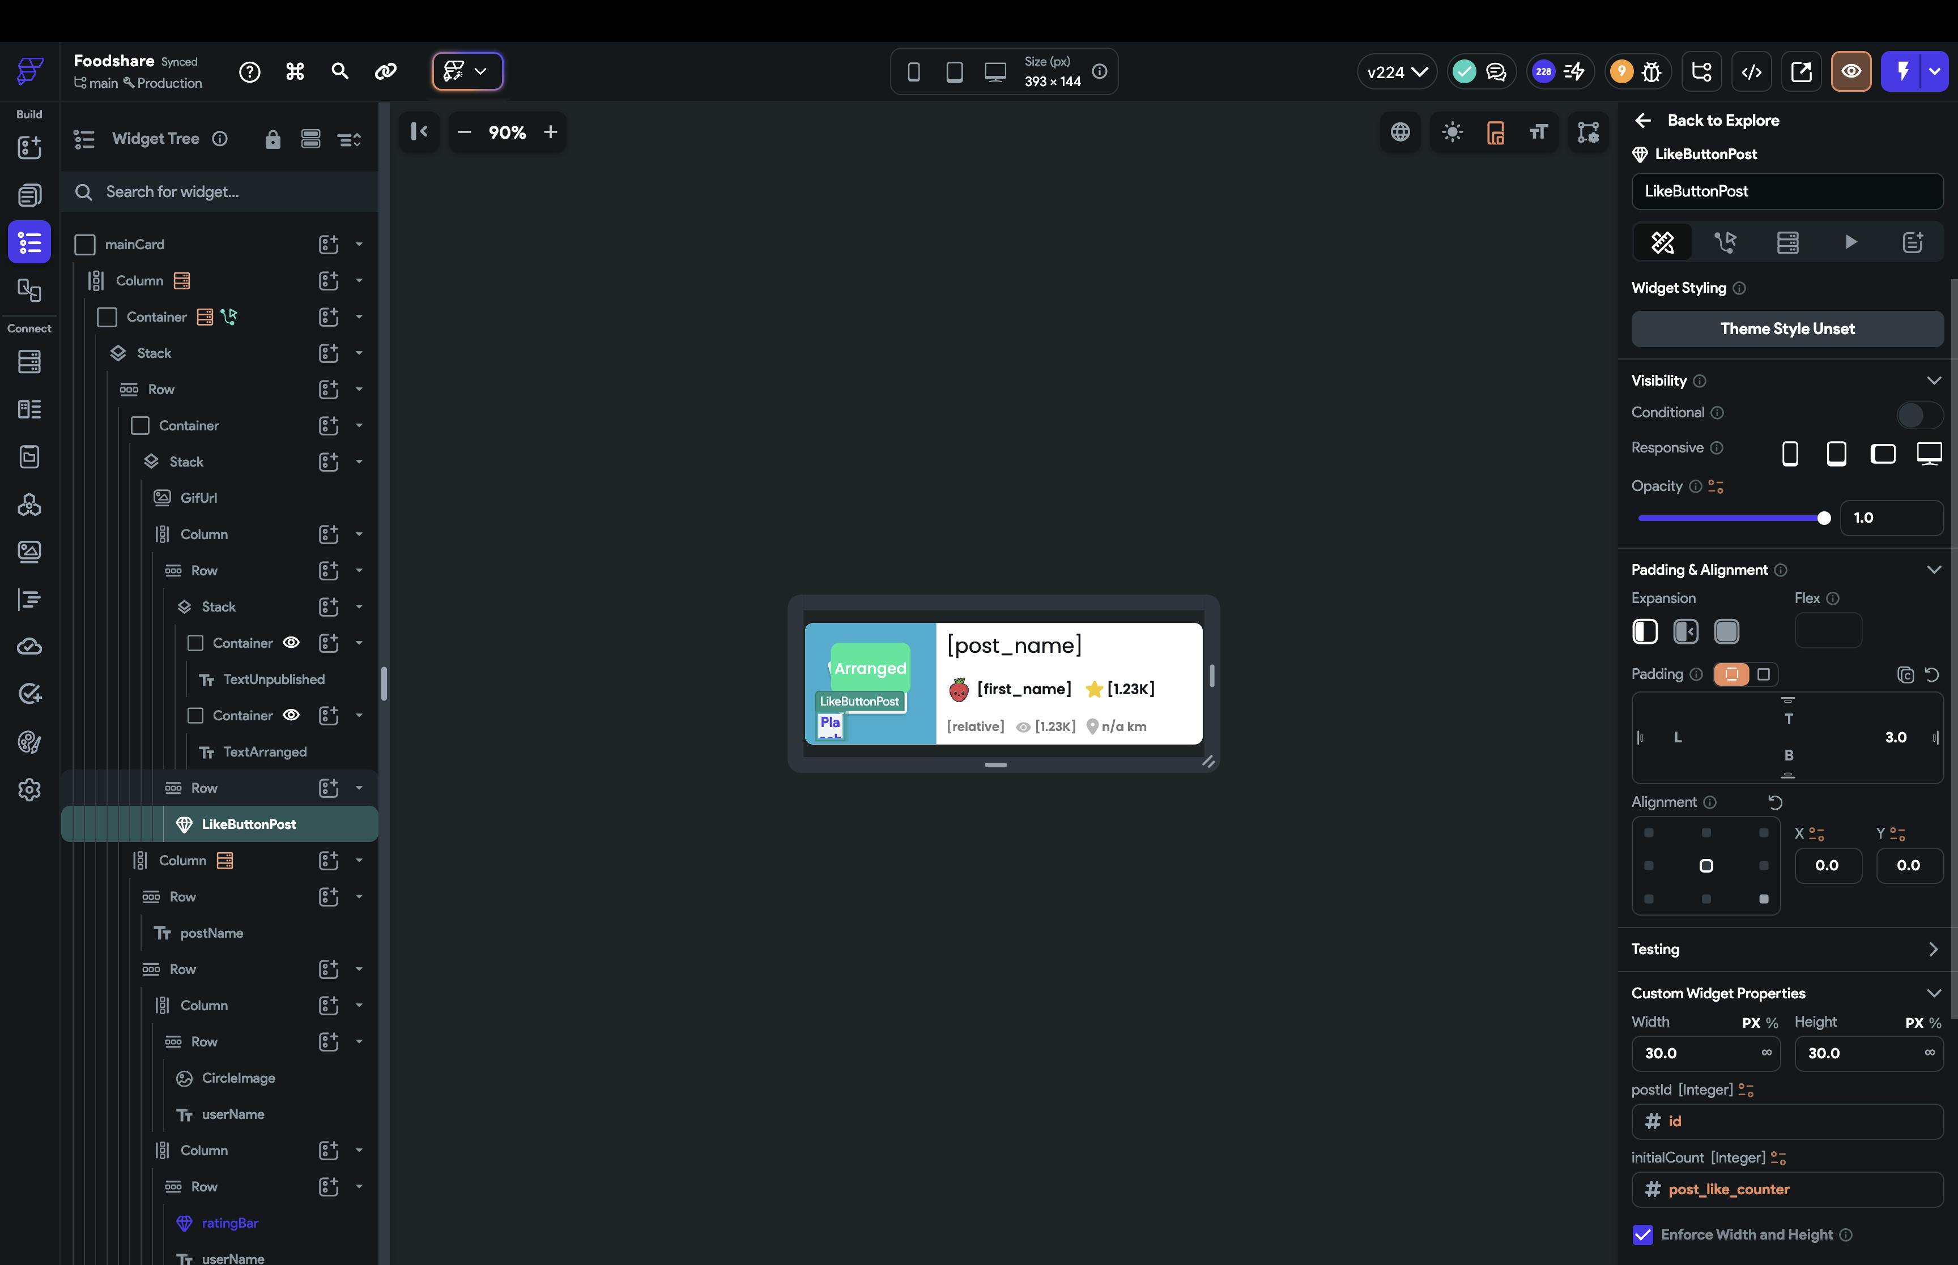Toggle light mode sun icon on canvas
This screenshot has width=1958, height=1265.
(x=1452, y=133)
